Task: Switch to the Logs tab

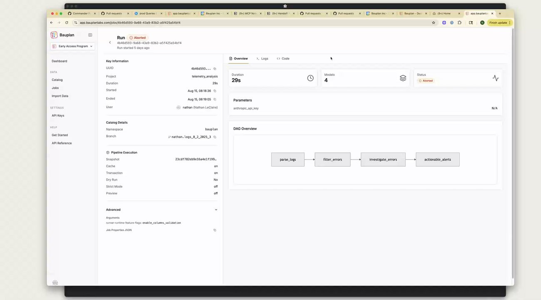Action: (262, 59)
